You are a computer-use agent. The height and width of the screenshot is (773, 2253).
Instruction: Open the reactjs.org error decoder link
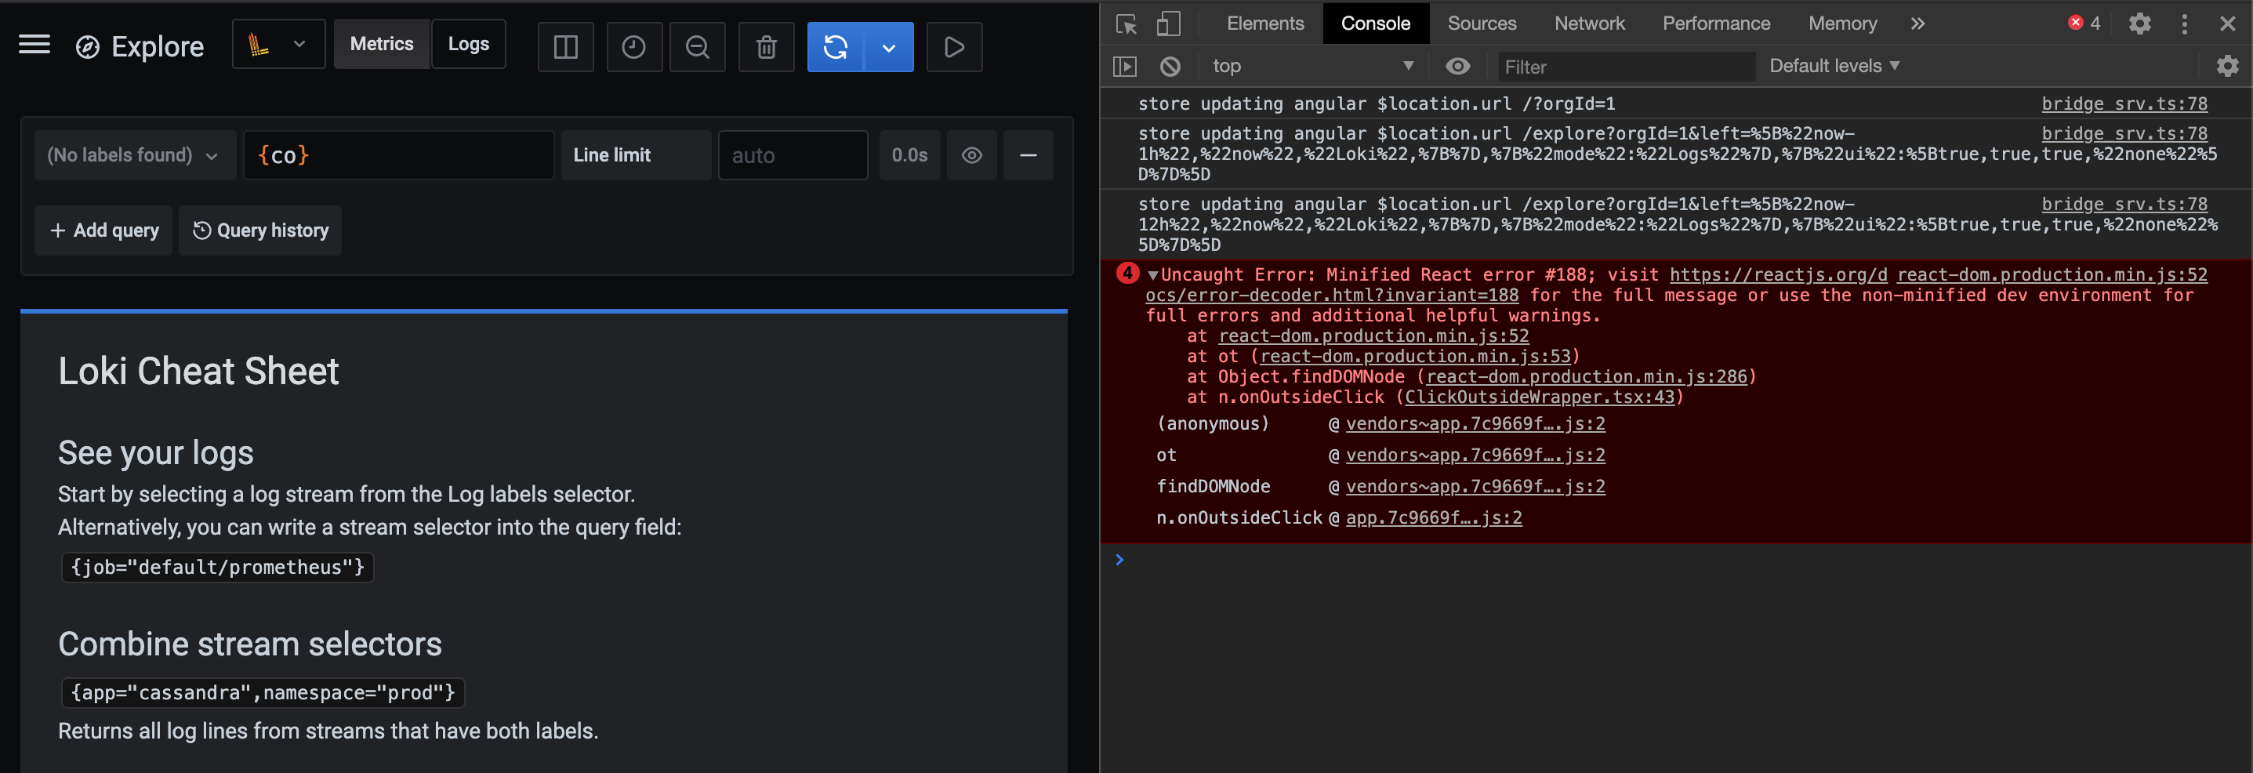[x=1778, y=275]
